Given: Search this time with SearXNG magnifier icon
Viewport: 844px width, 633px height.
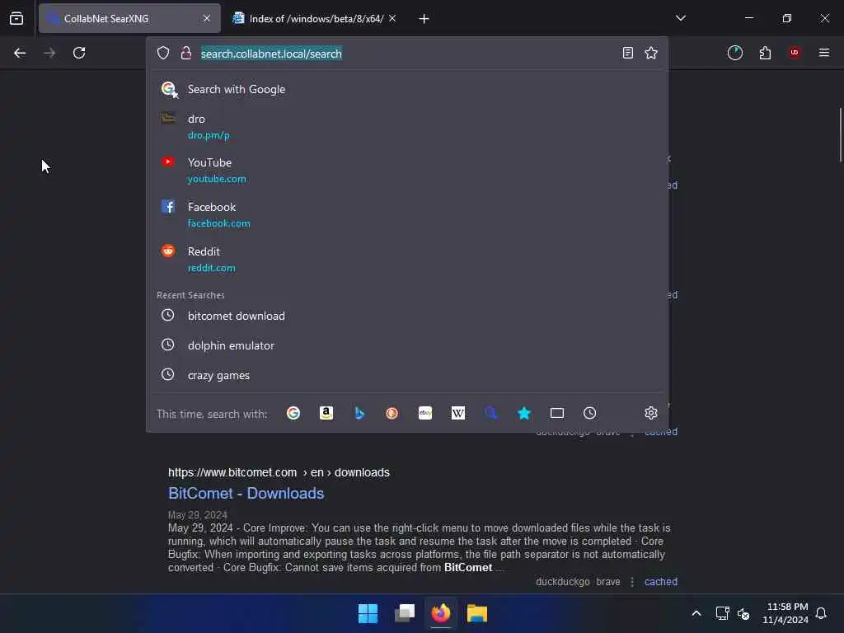Looking at the screenshot, I should click(x=491, y=414).
